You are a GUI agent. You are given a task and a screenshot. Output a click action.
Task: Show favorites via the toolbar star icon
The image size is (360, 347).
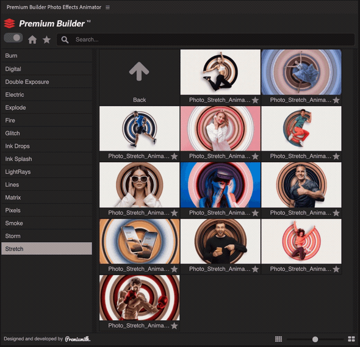[46, 40]
